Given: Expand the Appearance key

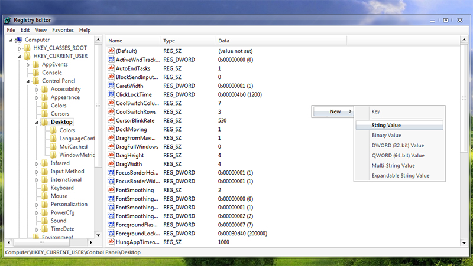Looking at the screenshot, I should pyautogui.click(x=37, y=98).
